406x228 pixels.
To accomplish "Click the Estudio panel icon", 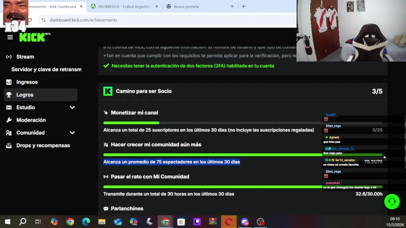I will point(9,107).
